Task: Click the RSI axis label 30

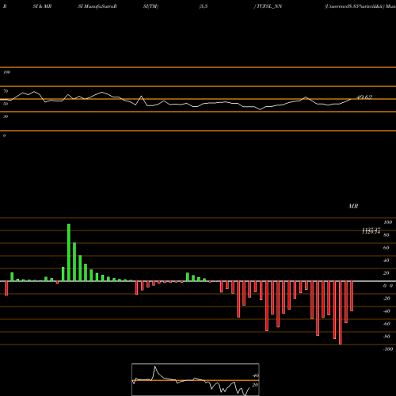Action: click(6, 116)
